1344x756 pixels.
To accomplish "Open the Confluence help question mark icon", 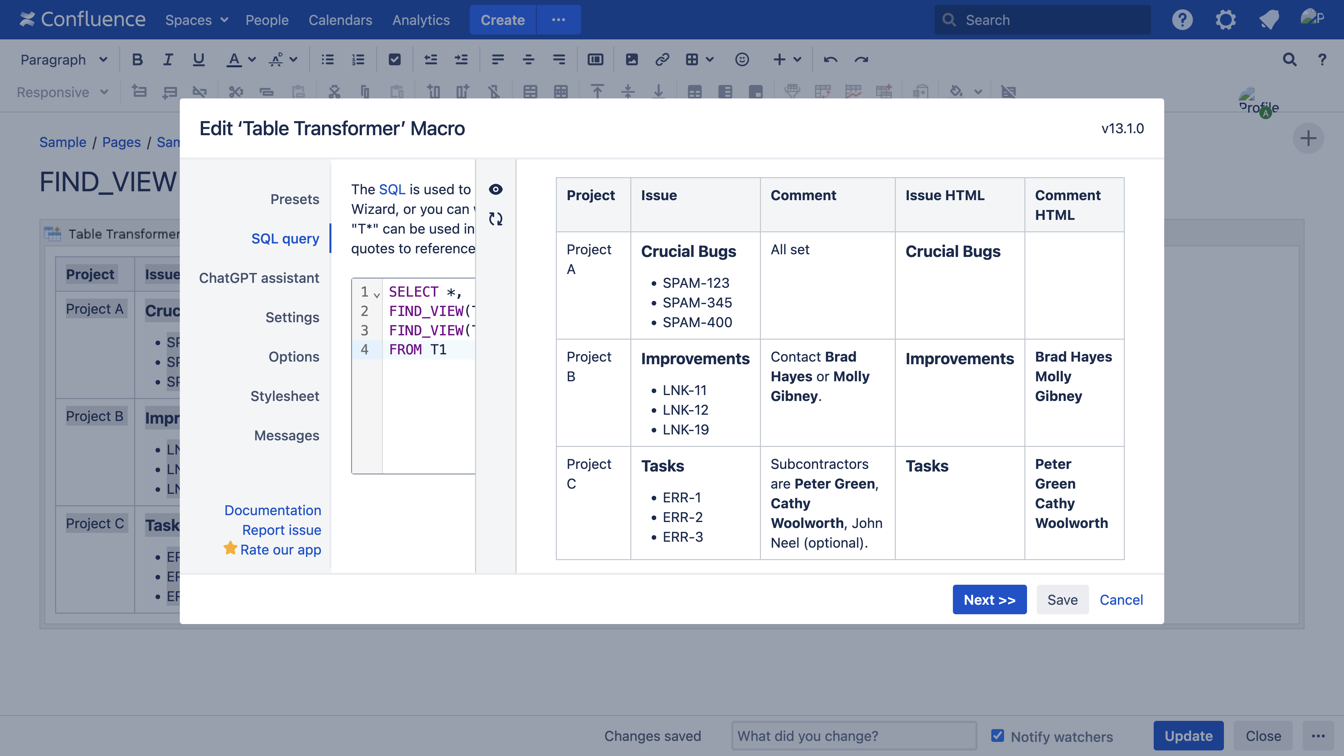I will pyautogui.click(x=1182, y=20).
